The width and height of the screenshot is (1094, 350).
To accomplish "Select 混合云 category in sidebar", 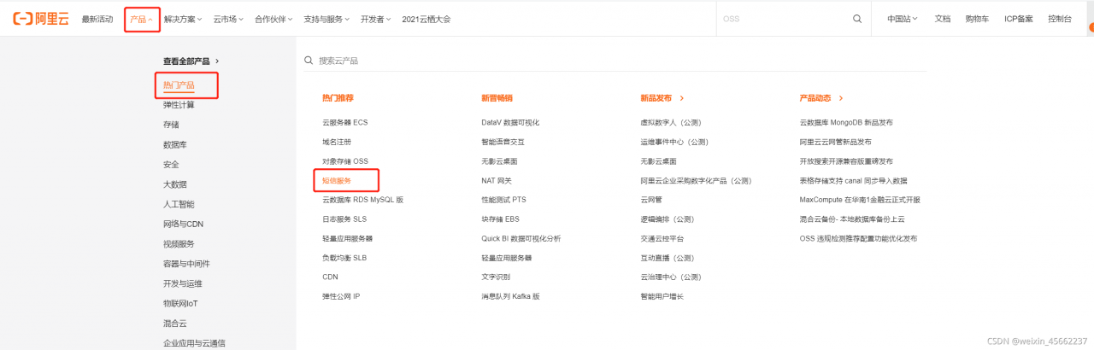I will point(175,324).
